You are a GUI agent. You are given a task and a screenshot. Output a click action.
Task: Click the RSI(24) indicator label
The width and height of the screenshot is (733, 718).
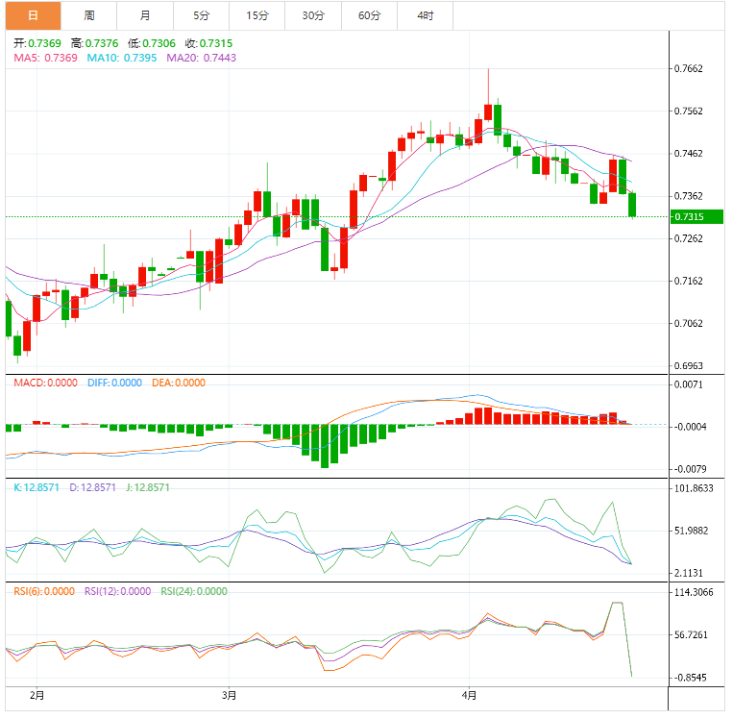(x=193, y=591)
